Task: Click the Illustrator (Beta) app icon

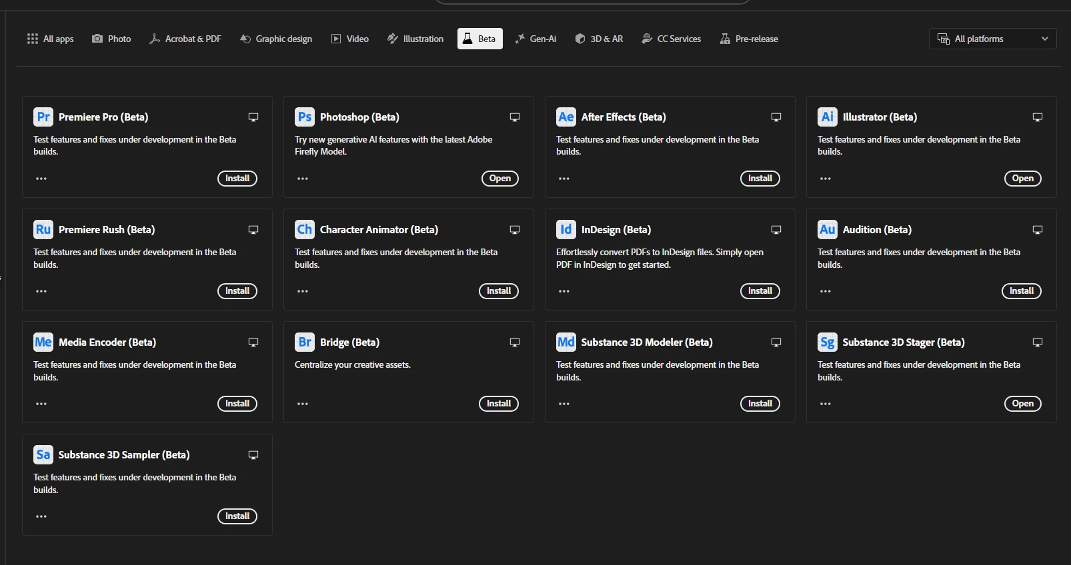Action: point(828,117)
